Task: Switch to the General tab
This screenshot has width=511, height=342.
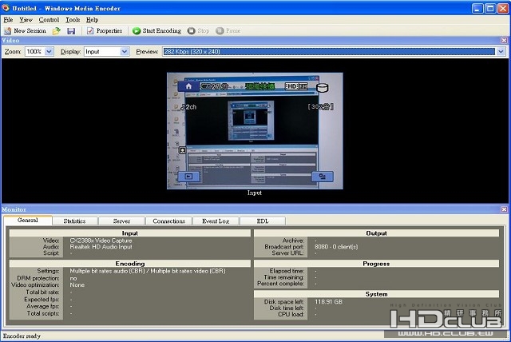Action: pos(28,221)
